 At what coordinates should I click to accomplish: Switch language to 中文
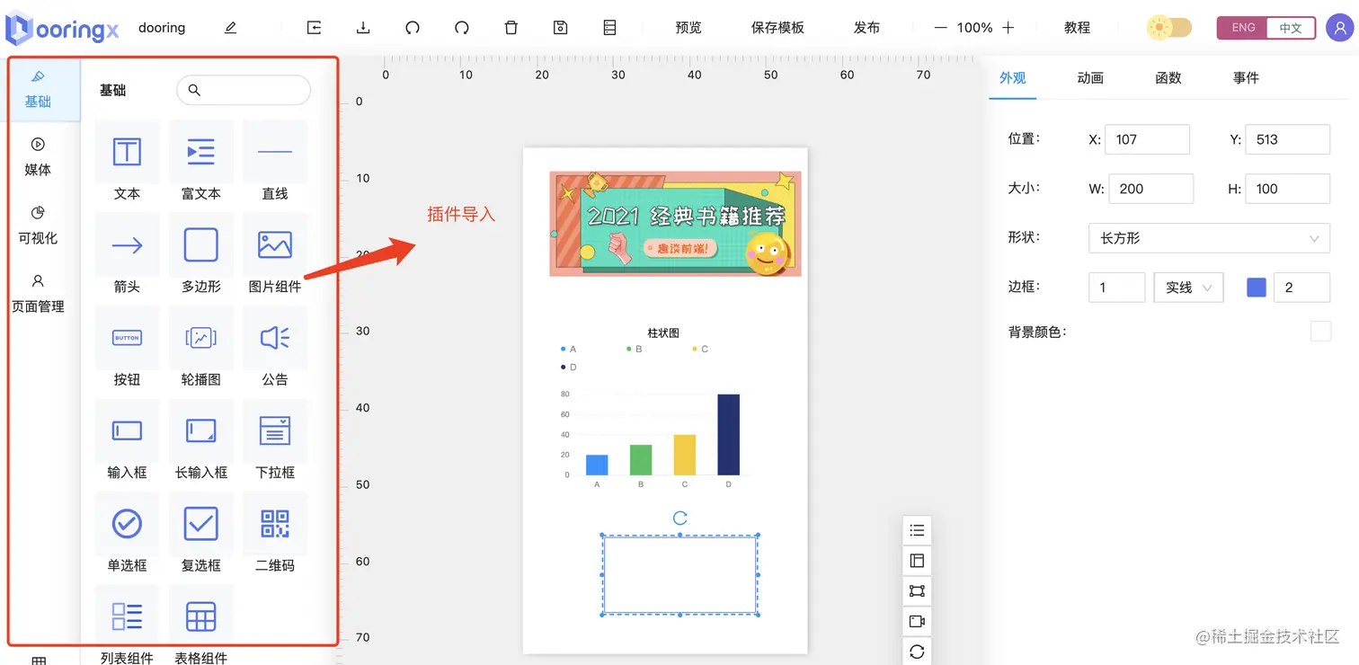(x=1291, y=28)
